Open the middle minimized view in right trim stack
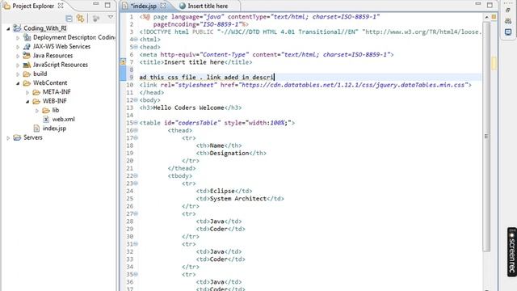 tap(508, 21)
